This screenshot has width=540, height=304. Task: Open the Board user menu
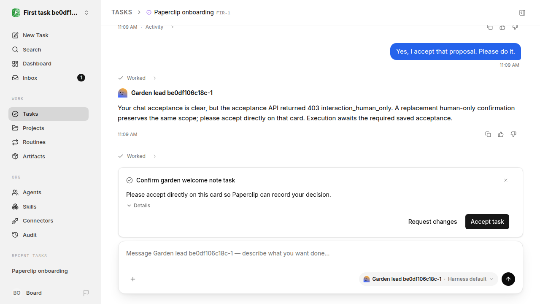(x=27, y=293)
